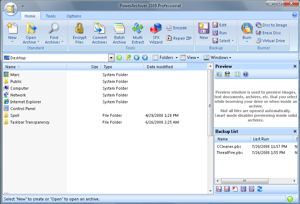Click Erase Disc
The width and height of the screenshot is (300, 204).
coord(268,33)
